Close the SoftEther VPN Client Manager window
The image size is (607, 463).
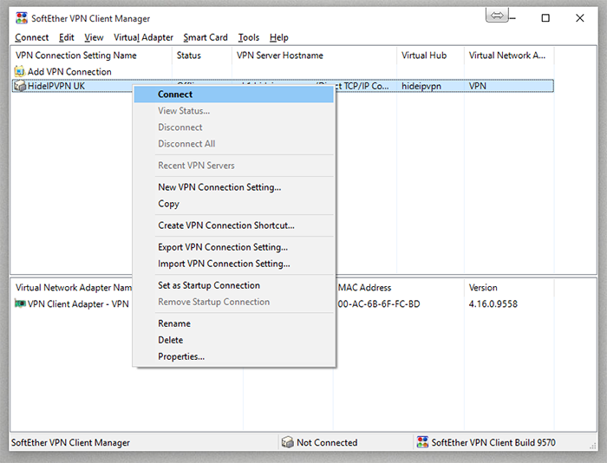click(579, 18)
